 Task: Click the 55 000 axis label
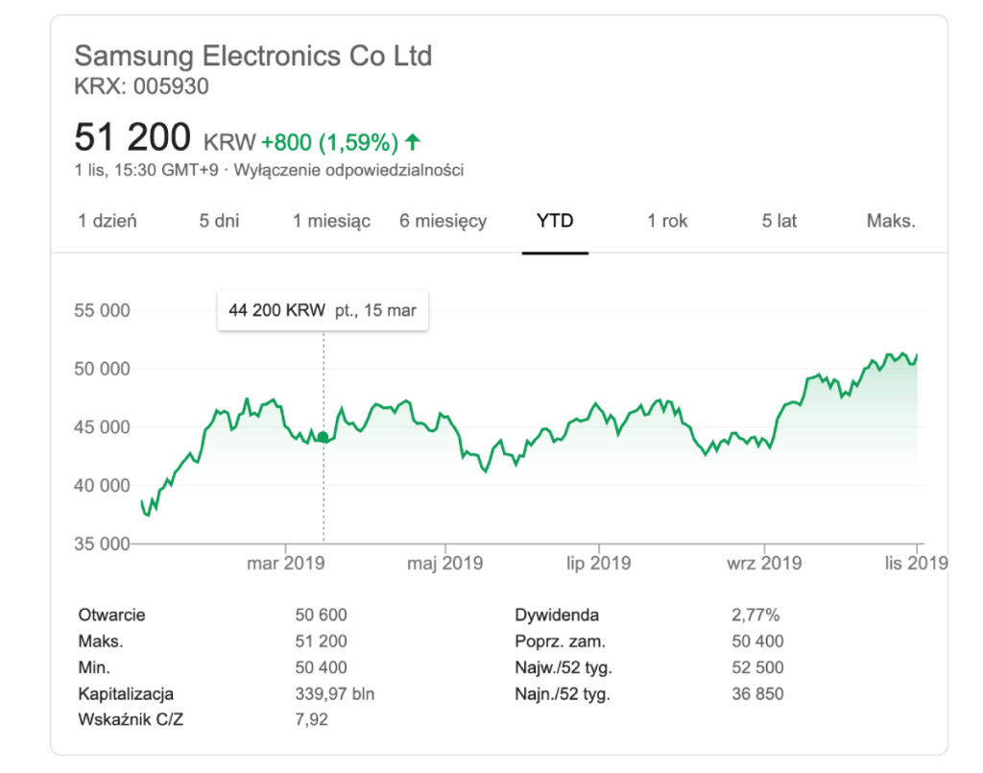coord(102,310)
